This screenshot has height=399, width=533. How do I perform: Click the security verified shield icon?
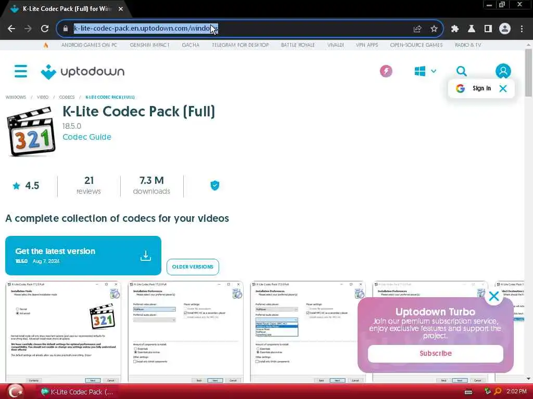(x=215, y=185)
